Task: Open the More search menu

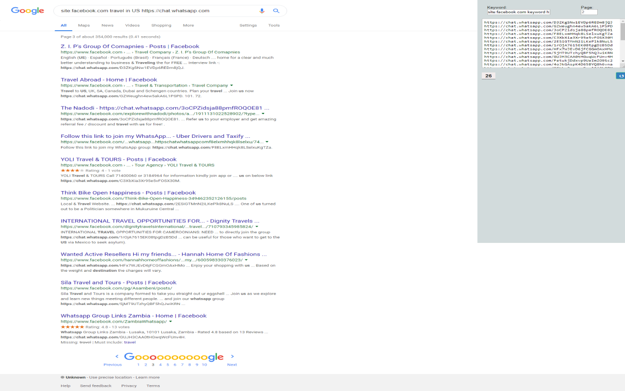Action: pos(188,25)
